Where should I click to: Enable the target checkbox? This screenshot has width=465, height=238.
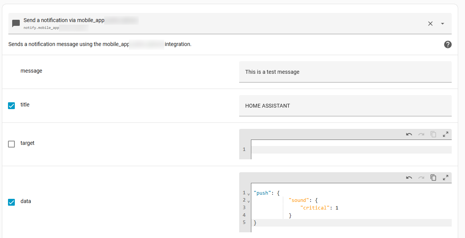coord(11,144)
